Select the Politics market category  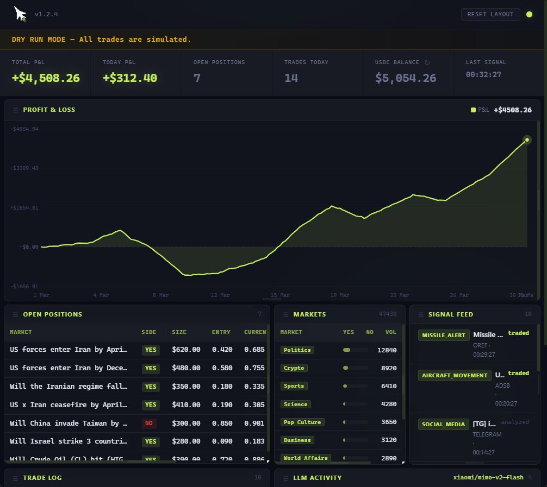(x=297, y=350)
